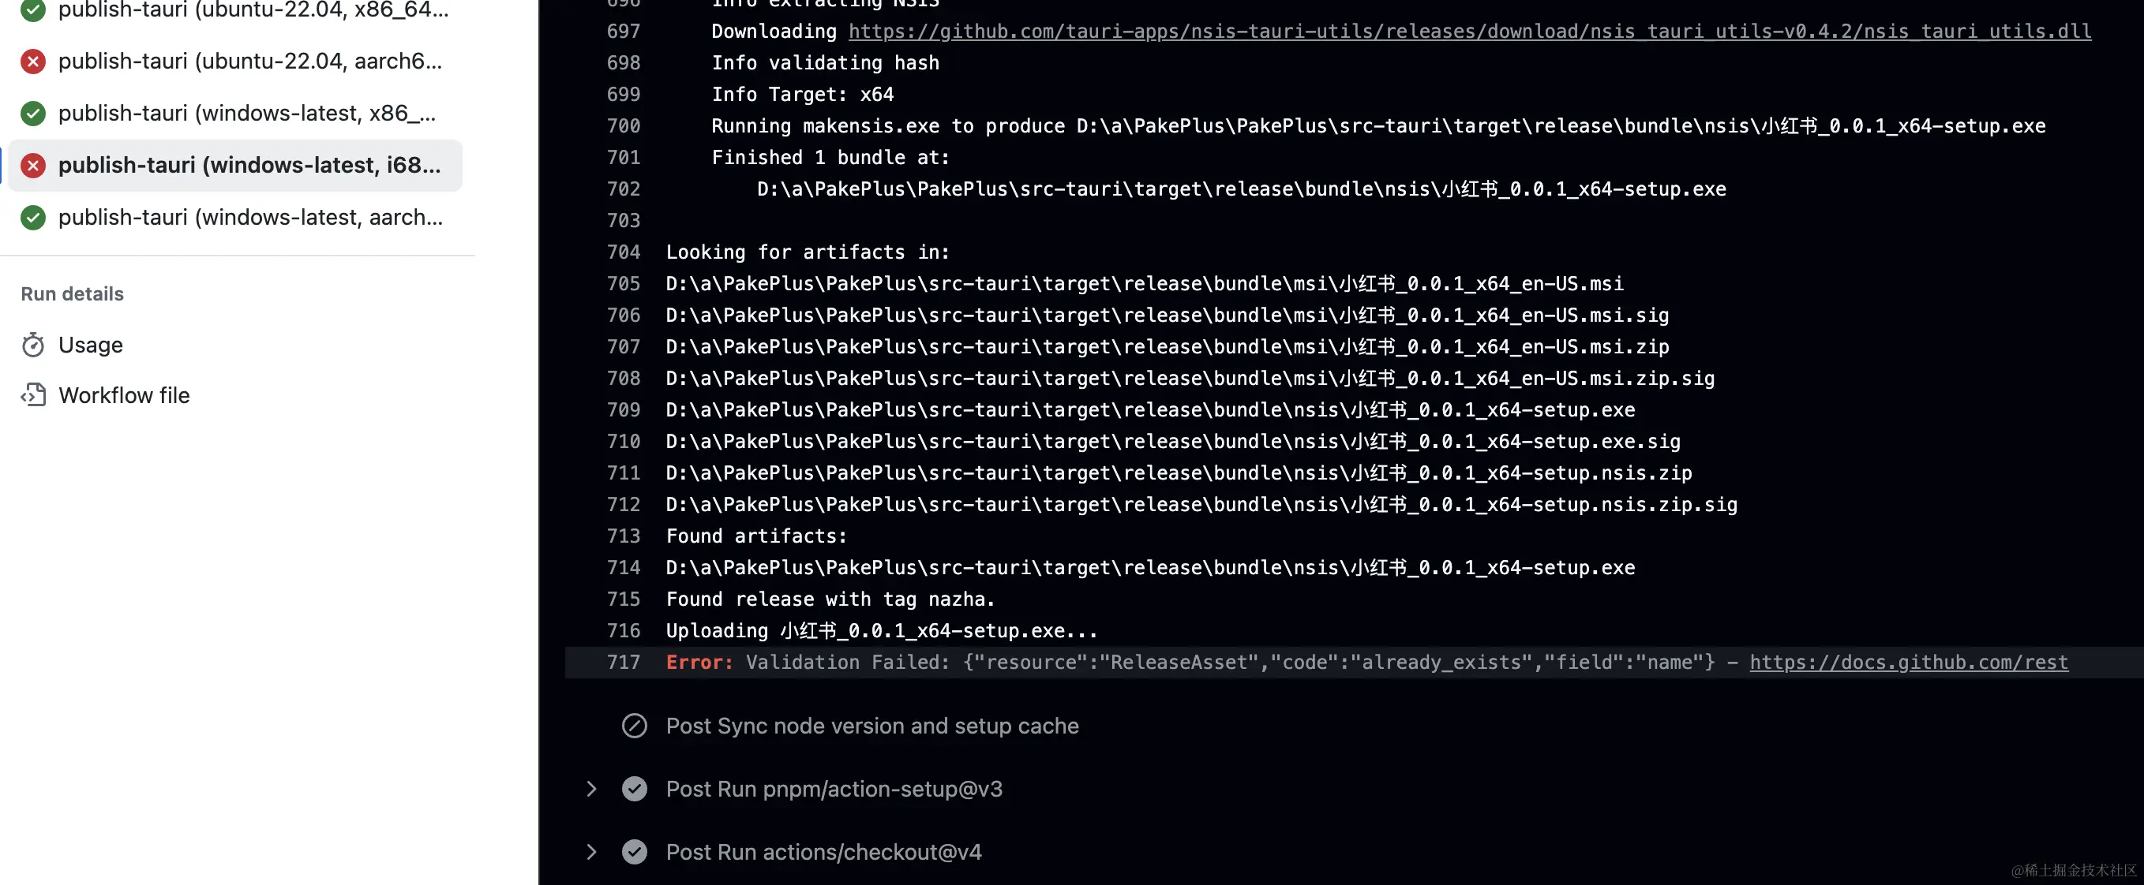Click the file code icon beside Workflow file
Image resolution: width=2144 pixels, height=885 pixels.
33,395
